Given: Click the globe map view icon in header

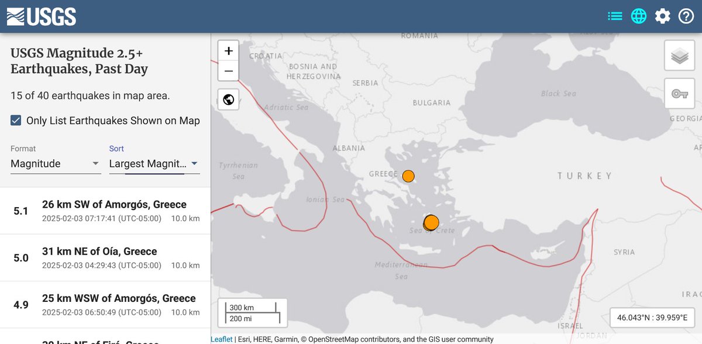Looking at the screenshot, I should pyautogui.click(x=638, y=16).
